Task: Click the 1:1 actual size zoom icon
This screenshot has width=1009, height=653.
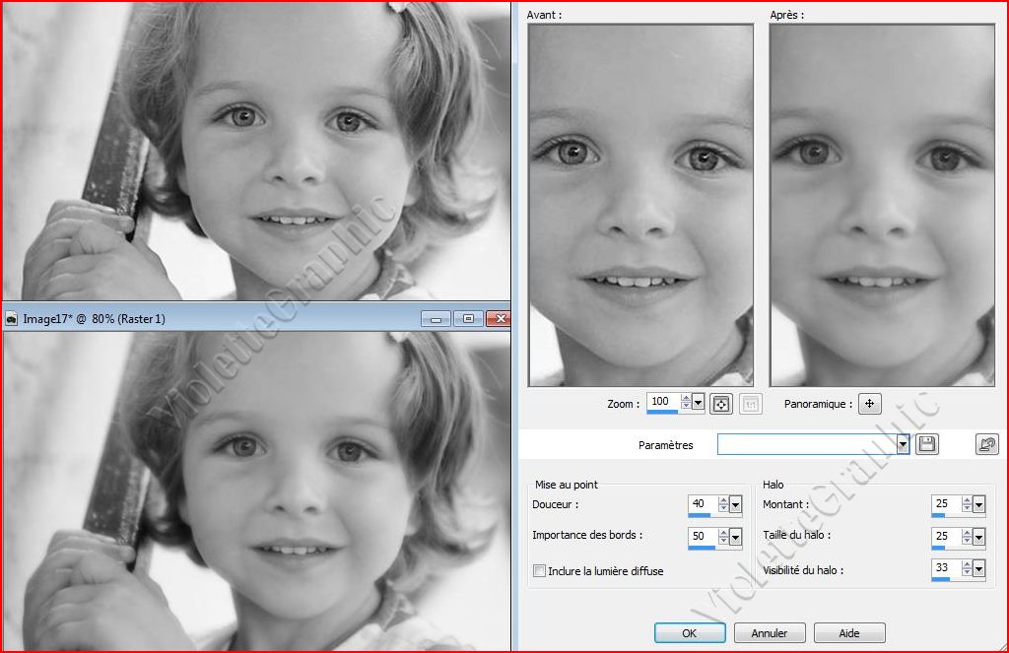Action: coord(751,403)
